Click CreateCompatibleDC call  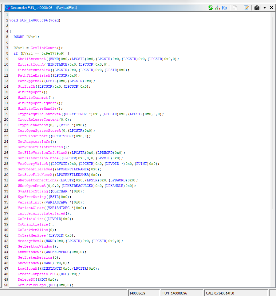click(37, 274)
